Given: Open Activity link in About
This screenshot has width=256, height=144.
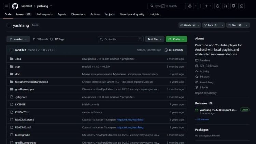Looking at the screenshot, I should [202, 71].
